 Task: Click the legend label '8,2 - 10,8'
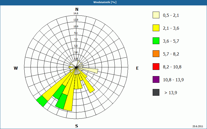(172, 67)
